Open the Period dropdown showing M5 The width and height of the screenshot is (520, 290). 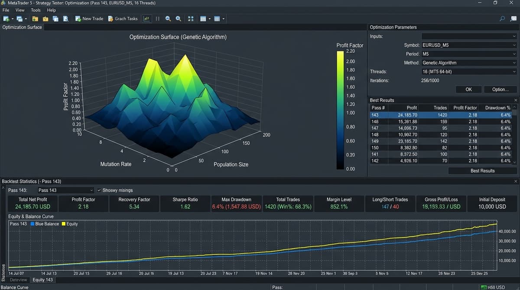pos(469,54)
